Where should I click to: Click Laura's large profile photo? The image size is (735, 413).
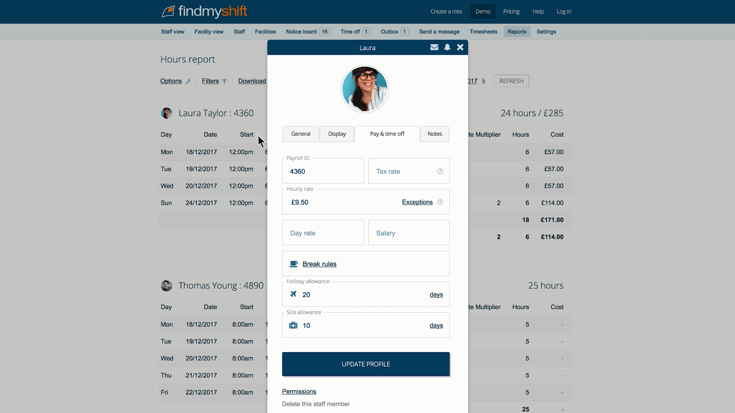365,89
